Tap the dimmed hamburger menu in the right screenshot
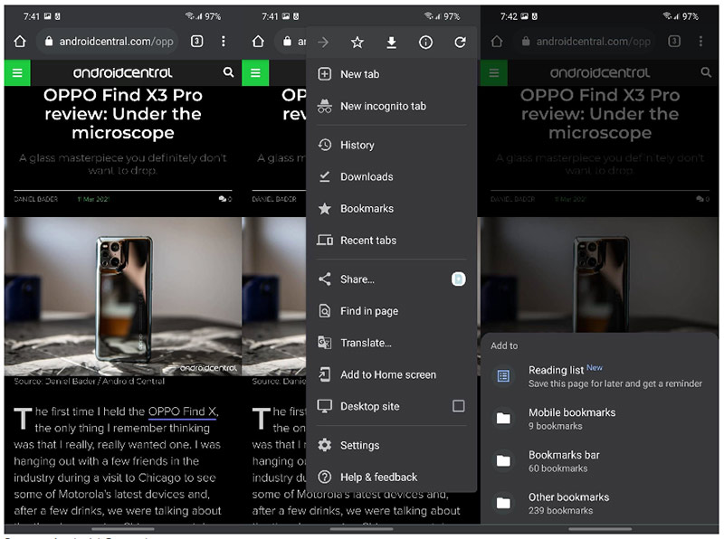The width and height of the screenshot is (724, 539). pyautogui.click(x=494, y=72)
